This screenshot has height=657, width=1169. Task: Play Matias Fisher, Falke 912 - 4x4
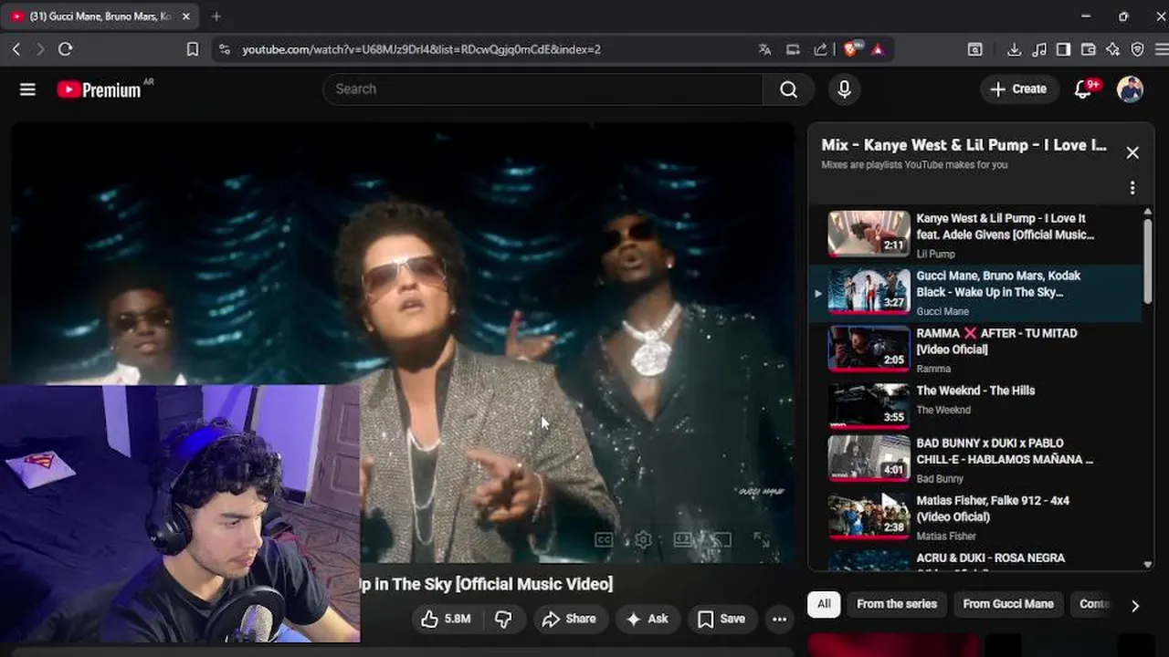(x=974, y=516)
